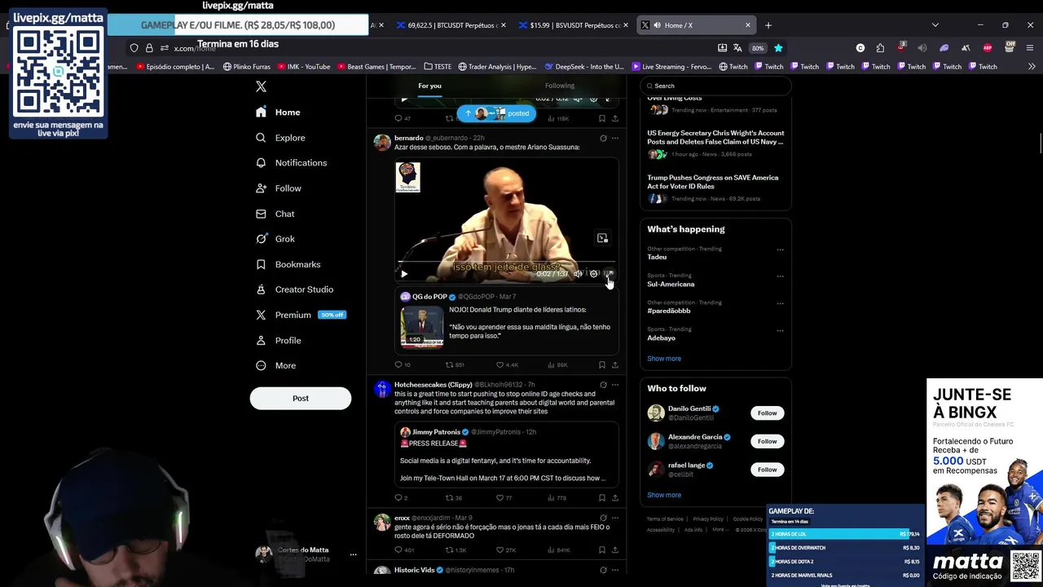The width and height of the screenshot is (1043, 587).
Task: Open account switcher menu for Cortes do Matta
Action: [x=353, y=554]
